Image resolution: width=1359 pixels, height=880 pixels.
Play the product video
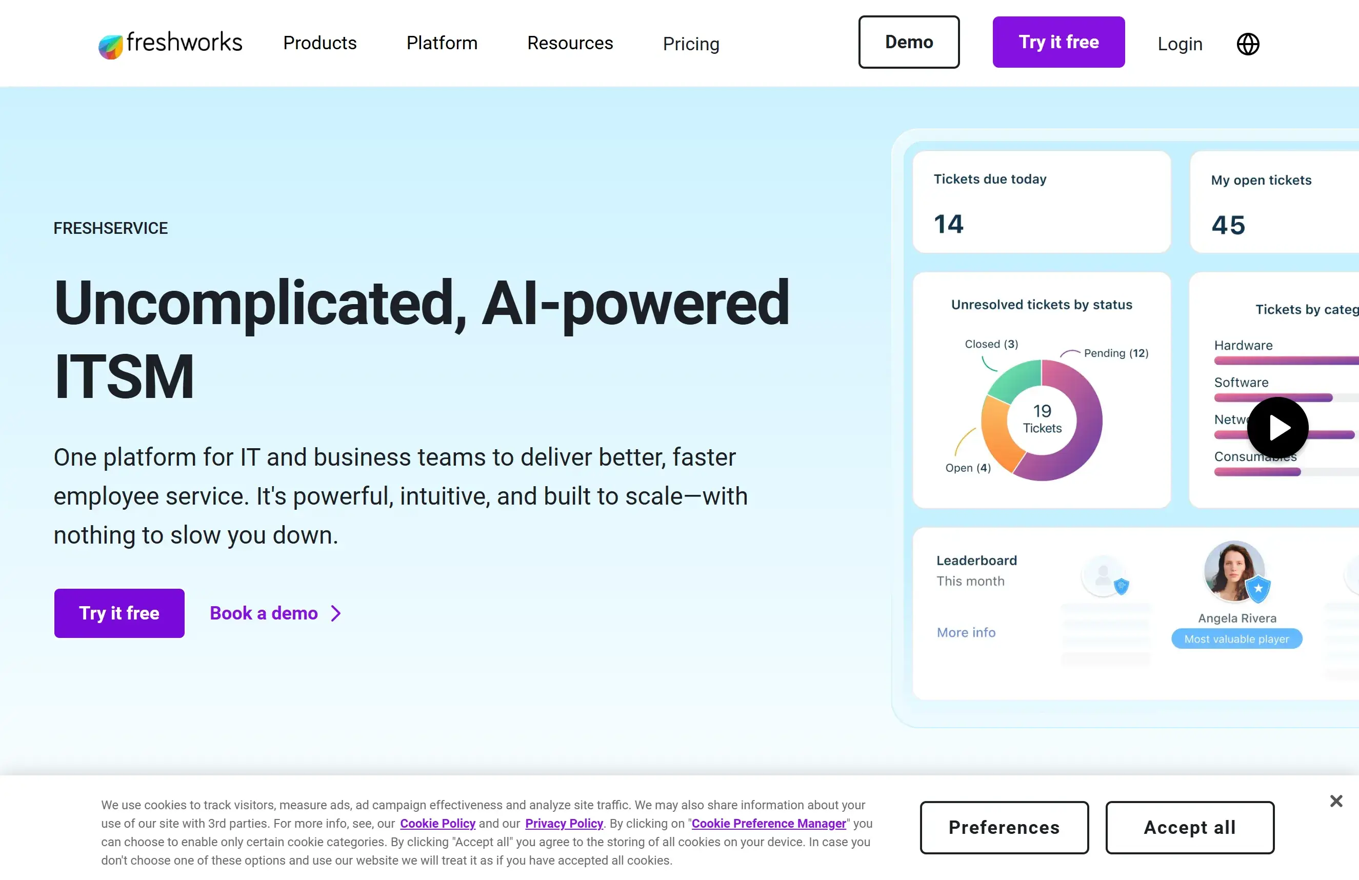1278,427
